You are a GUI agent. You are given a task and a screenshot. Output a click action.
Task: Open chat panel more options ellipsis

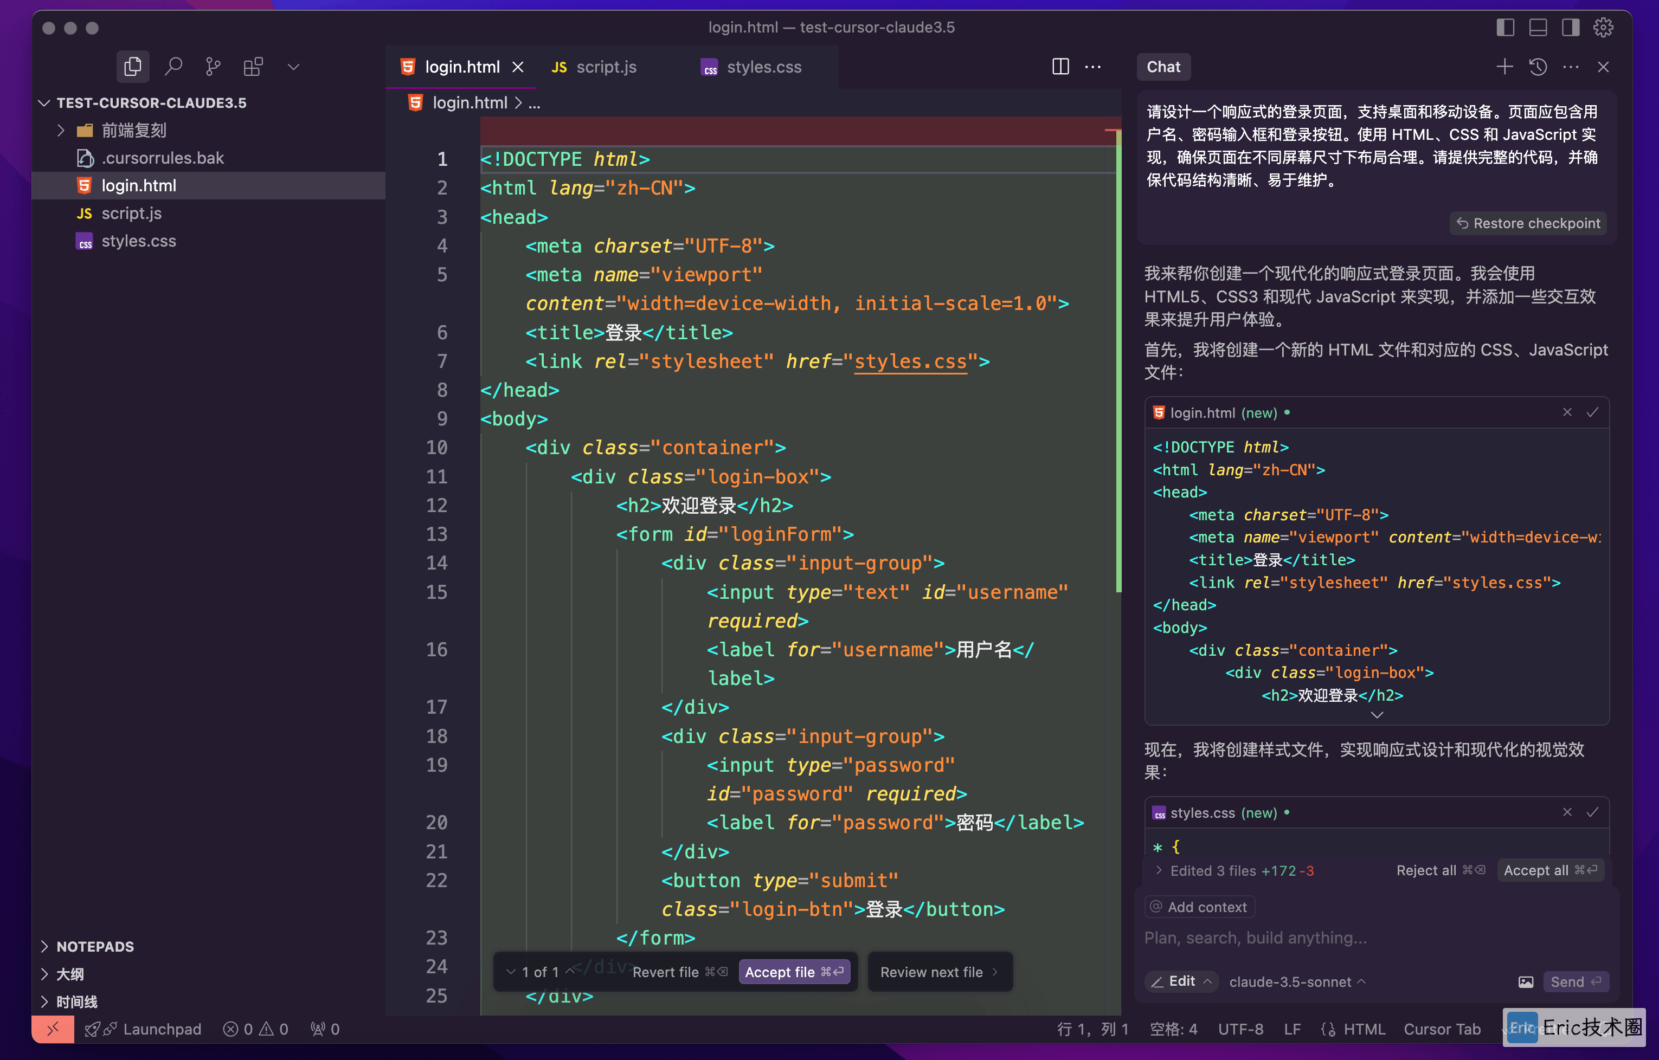1570,67
